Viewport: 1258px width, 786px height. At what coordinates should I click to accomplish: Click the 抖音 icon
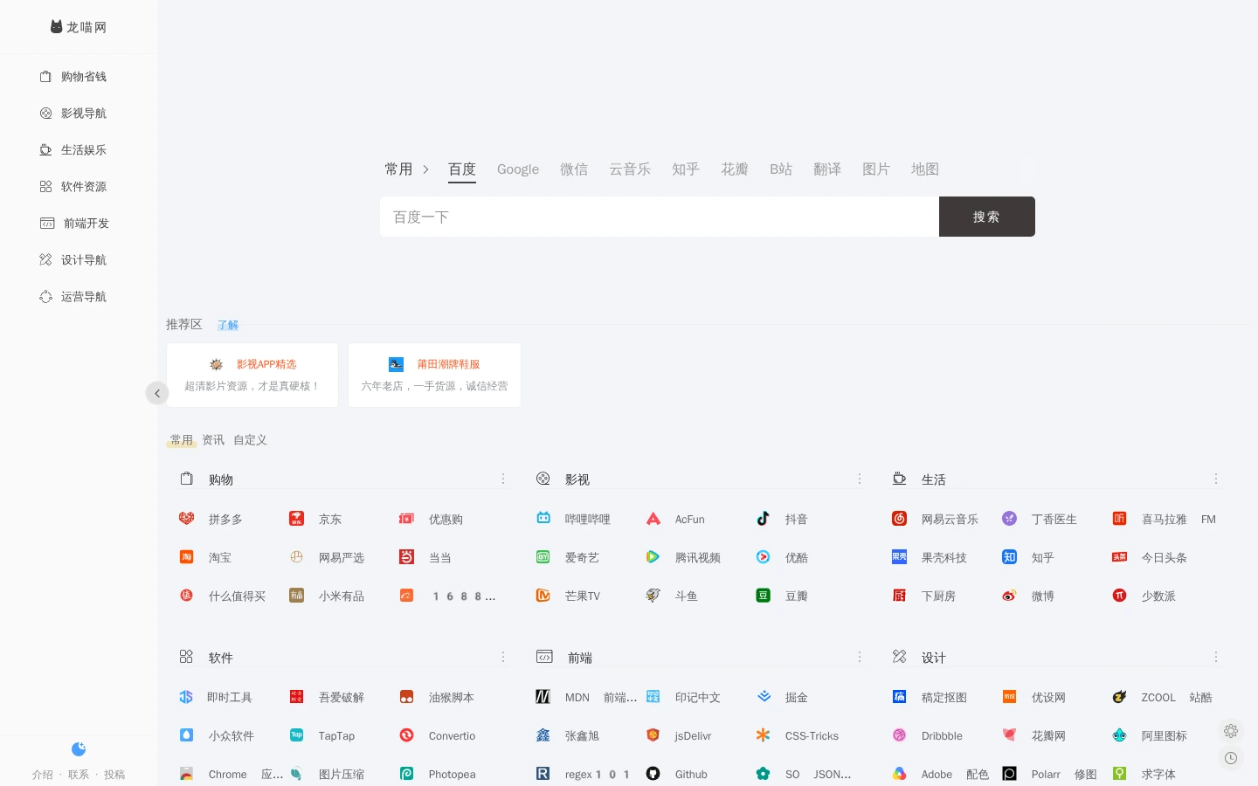coord(763,519)
